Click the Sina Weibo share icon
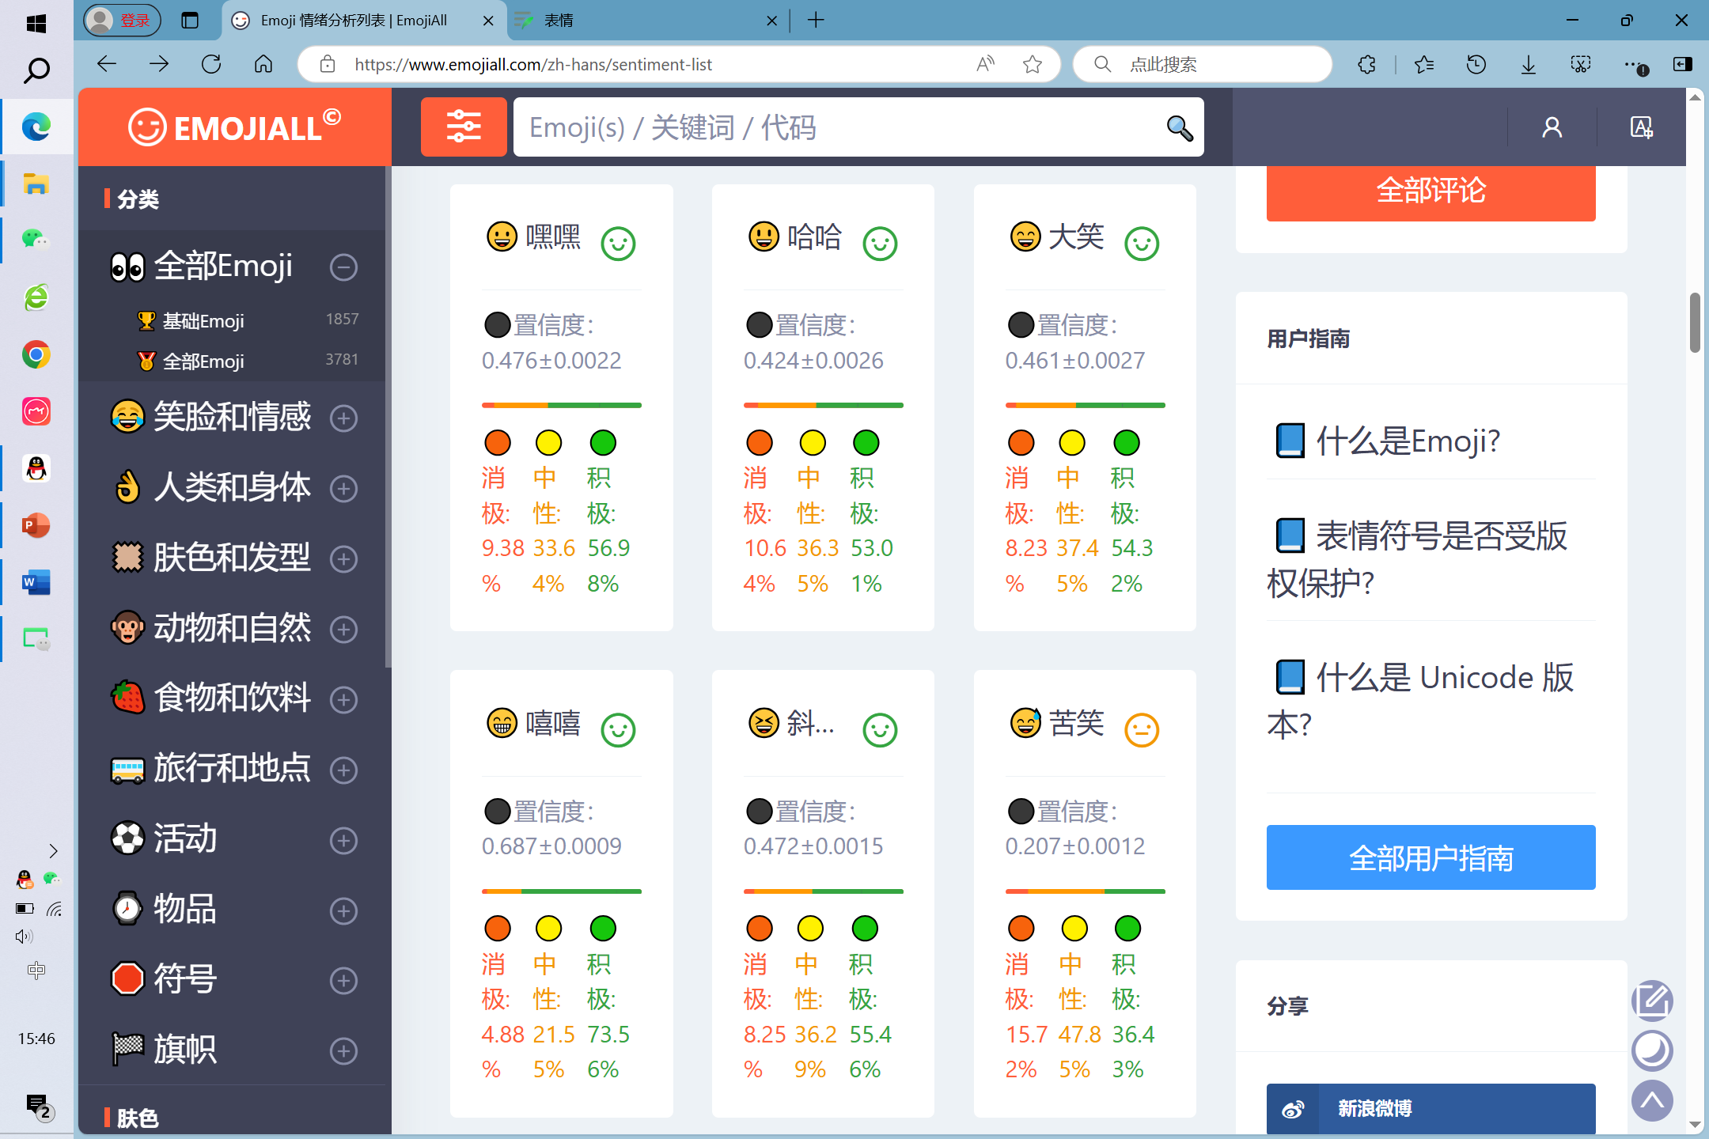This screenshot has height=1139, width=1709. point(1293,1109)
